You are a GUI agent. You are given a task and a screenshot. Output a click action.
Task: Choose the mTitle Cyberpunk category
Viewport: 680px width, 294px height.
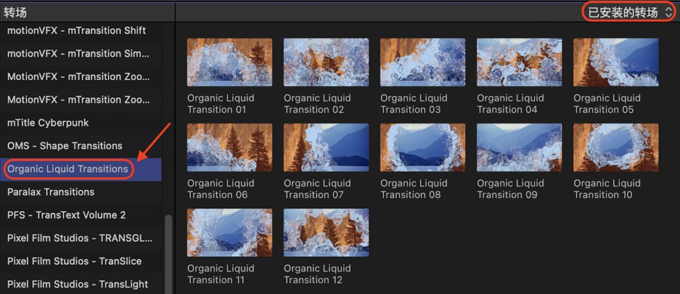point(81,123)
